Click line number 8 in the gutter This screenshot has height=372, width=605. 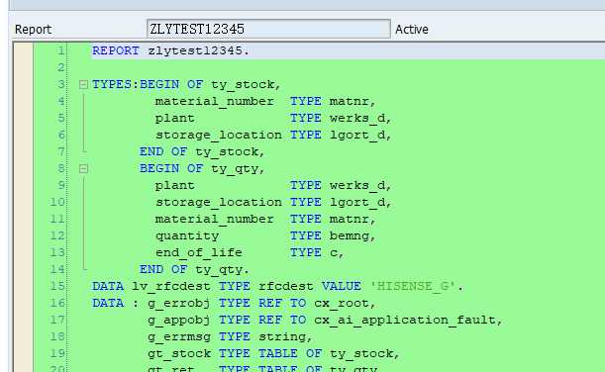(x=60, y=168)
